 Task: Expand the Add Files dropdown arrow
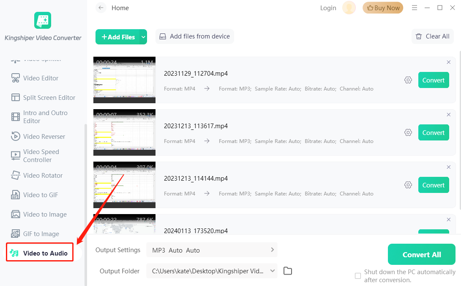tap(143, 37)
